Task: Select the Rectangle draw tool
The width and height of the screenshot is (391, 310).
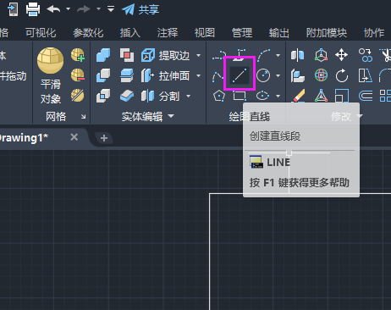Action: pyautogui.click(x=240, y=96)
